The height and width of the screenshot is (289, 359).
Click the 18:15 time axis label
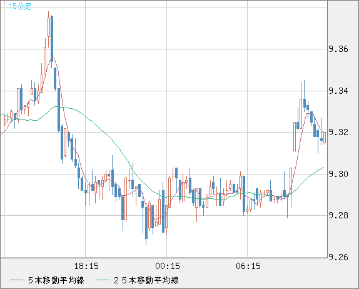[86, 266]
